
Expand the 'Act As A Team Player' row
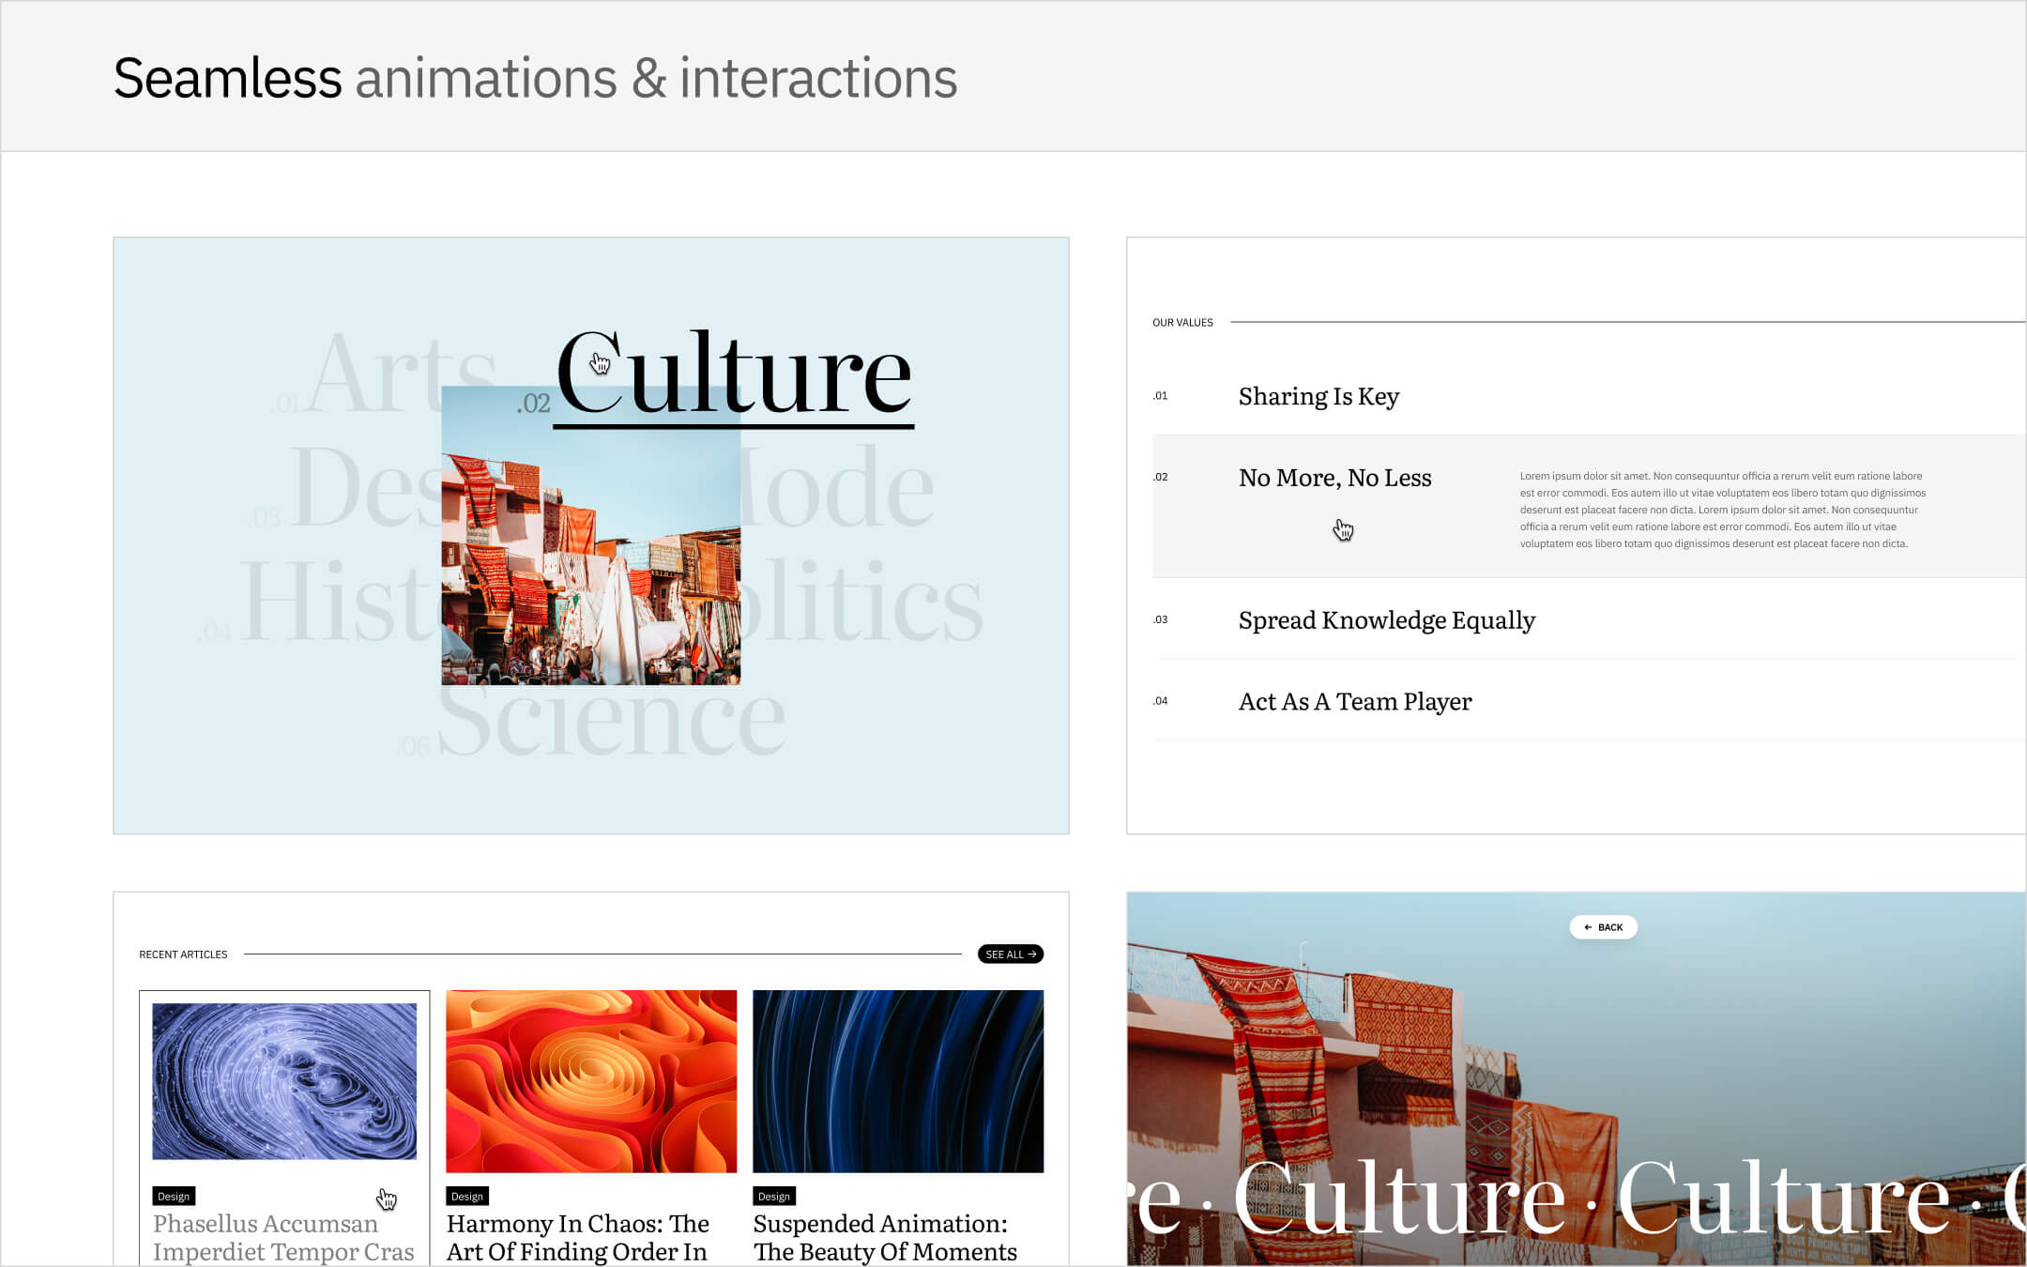(x=1355, y=701)
